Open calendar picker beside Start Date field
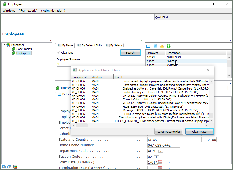The width and height of the screenshot is (233, 170). click(160, 162)
